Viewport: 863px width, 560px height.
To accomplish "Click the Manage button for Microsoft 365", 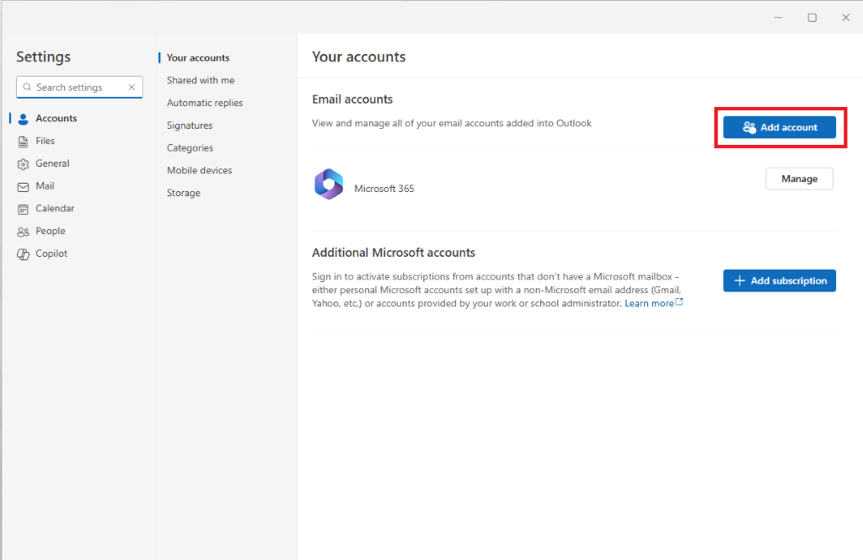I will tap(799, 179).
